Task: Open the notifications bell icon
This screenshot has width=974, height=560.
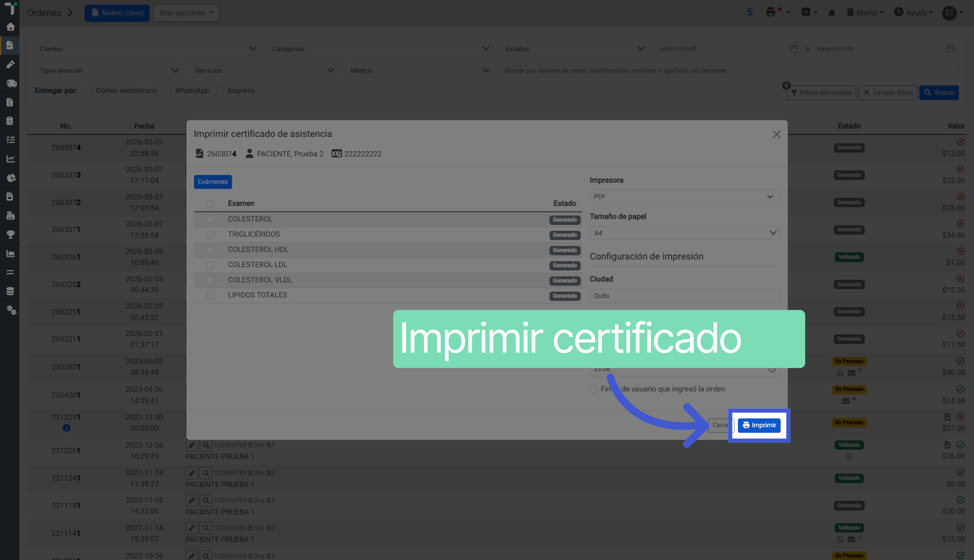Action: coord(832,13)
